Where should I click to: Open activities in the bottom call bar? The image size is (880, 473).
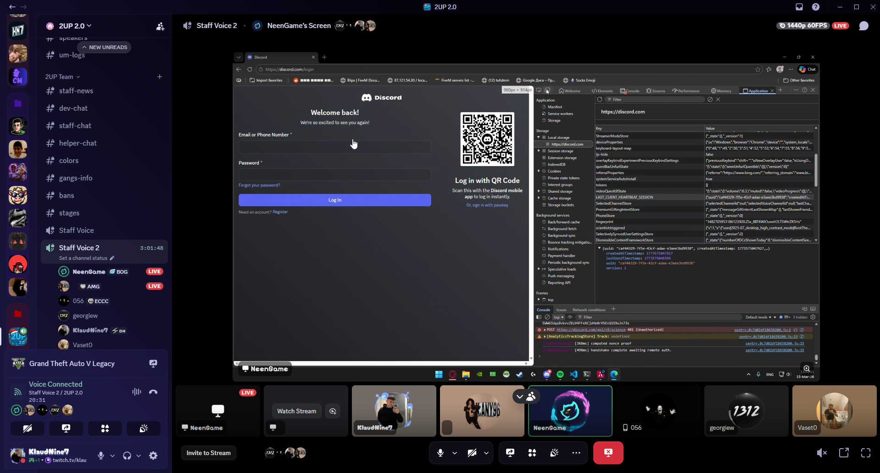[532, 453]
